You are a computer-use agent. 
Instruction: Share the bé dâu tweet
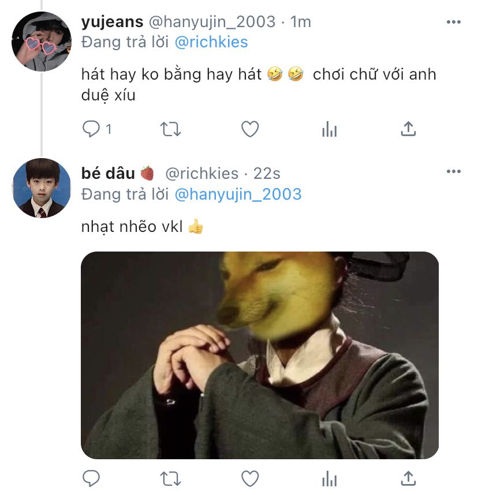pyautogui.click(x=408, y=478)
